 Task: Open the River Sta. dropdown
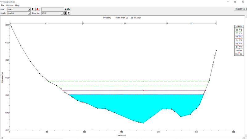(62, 13)
